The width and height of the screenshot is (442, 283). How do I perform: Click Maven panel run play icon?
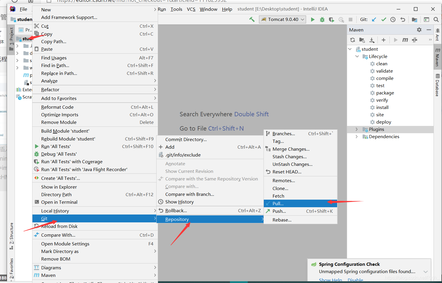coord(396,40)
